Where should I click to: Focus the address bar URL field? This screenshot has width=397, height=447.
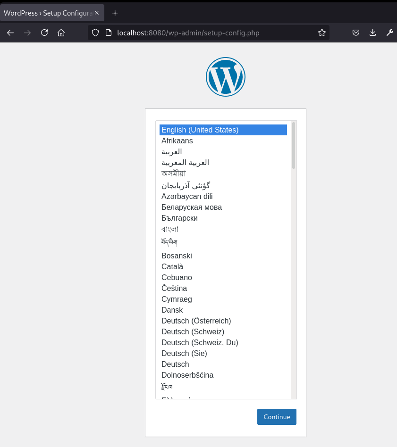208,33
